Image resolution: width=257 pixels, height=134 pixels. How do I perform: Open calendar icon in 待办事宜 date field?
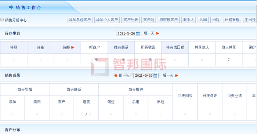[x=138, y=33]
